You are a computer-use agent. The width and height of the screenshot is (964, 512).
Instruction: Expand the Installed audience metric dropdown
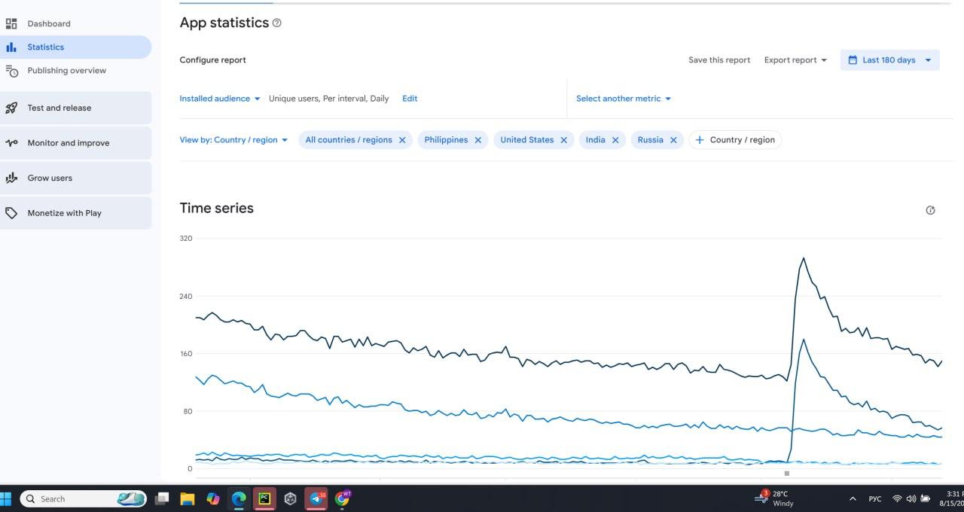[x=218, y=98]
